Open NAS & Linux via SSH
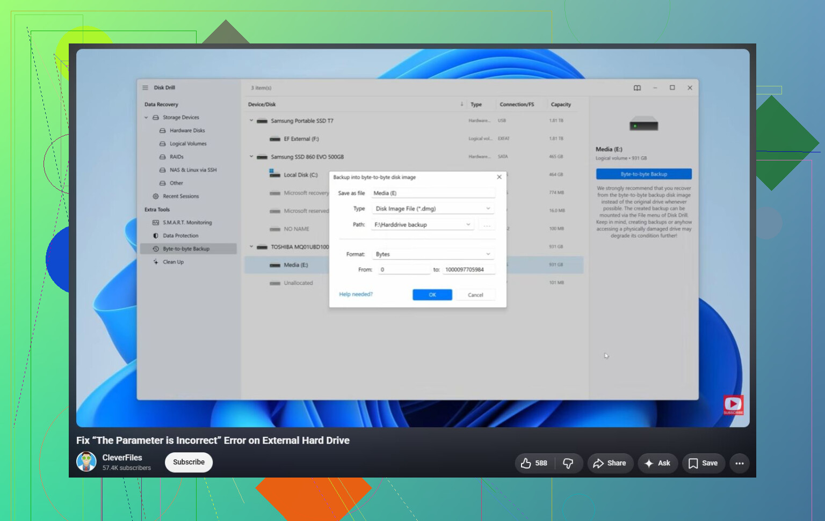The width and height of the screenshot is (825, 521). 193,170
